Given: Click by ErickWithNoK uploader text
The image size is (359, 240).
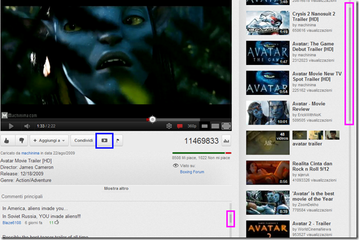Looking at the screenshot, I should point(307,115).
